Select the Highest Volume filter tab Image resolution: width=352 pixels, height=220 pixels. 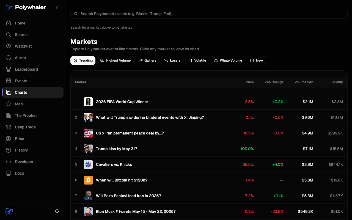tap(116, 61)
